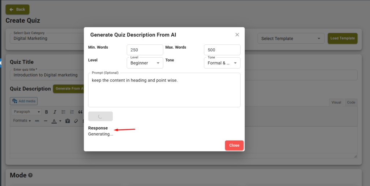Click the 'Create Quiz' page heading
Viewport: 370px width, 186px height.
pyautogui.click(x=23, y=21)
